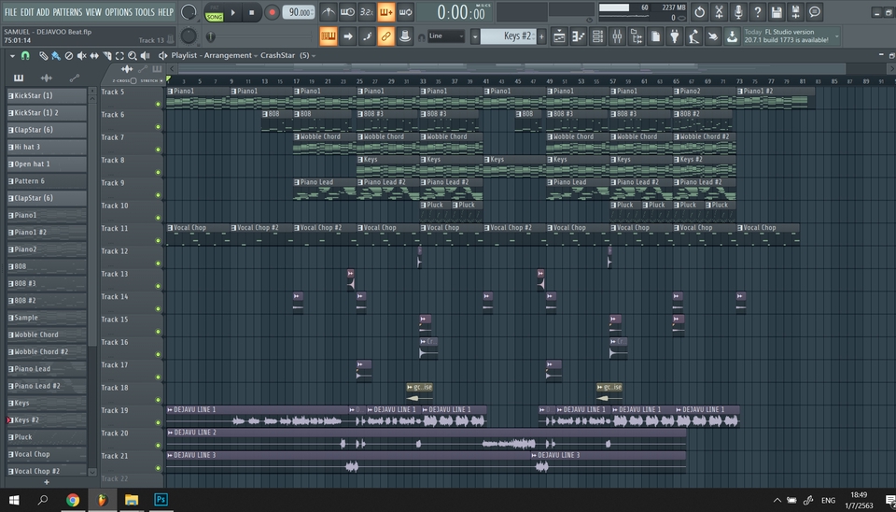Image resolution: width=896 pixels, height=512 pixels.
Task: Select the Slice tool in playlist
Action: point(106,55)
